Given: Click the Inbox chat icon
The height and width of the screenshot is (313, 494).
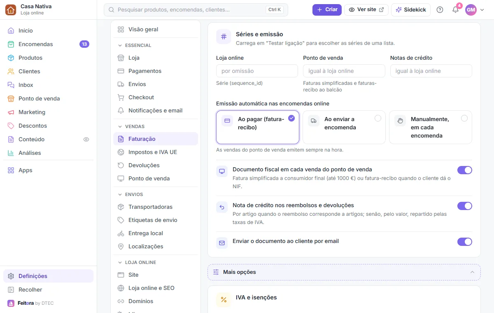Looking at the screenshot, I should tap(11, 85).
